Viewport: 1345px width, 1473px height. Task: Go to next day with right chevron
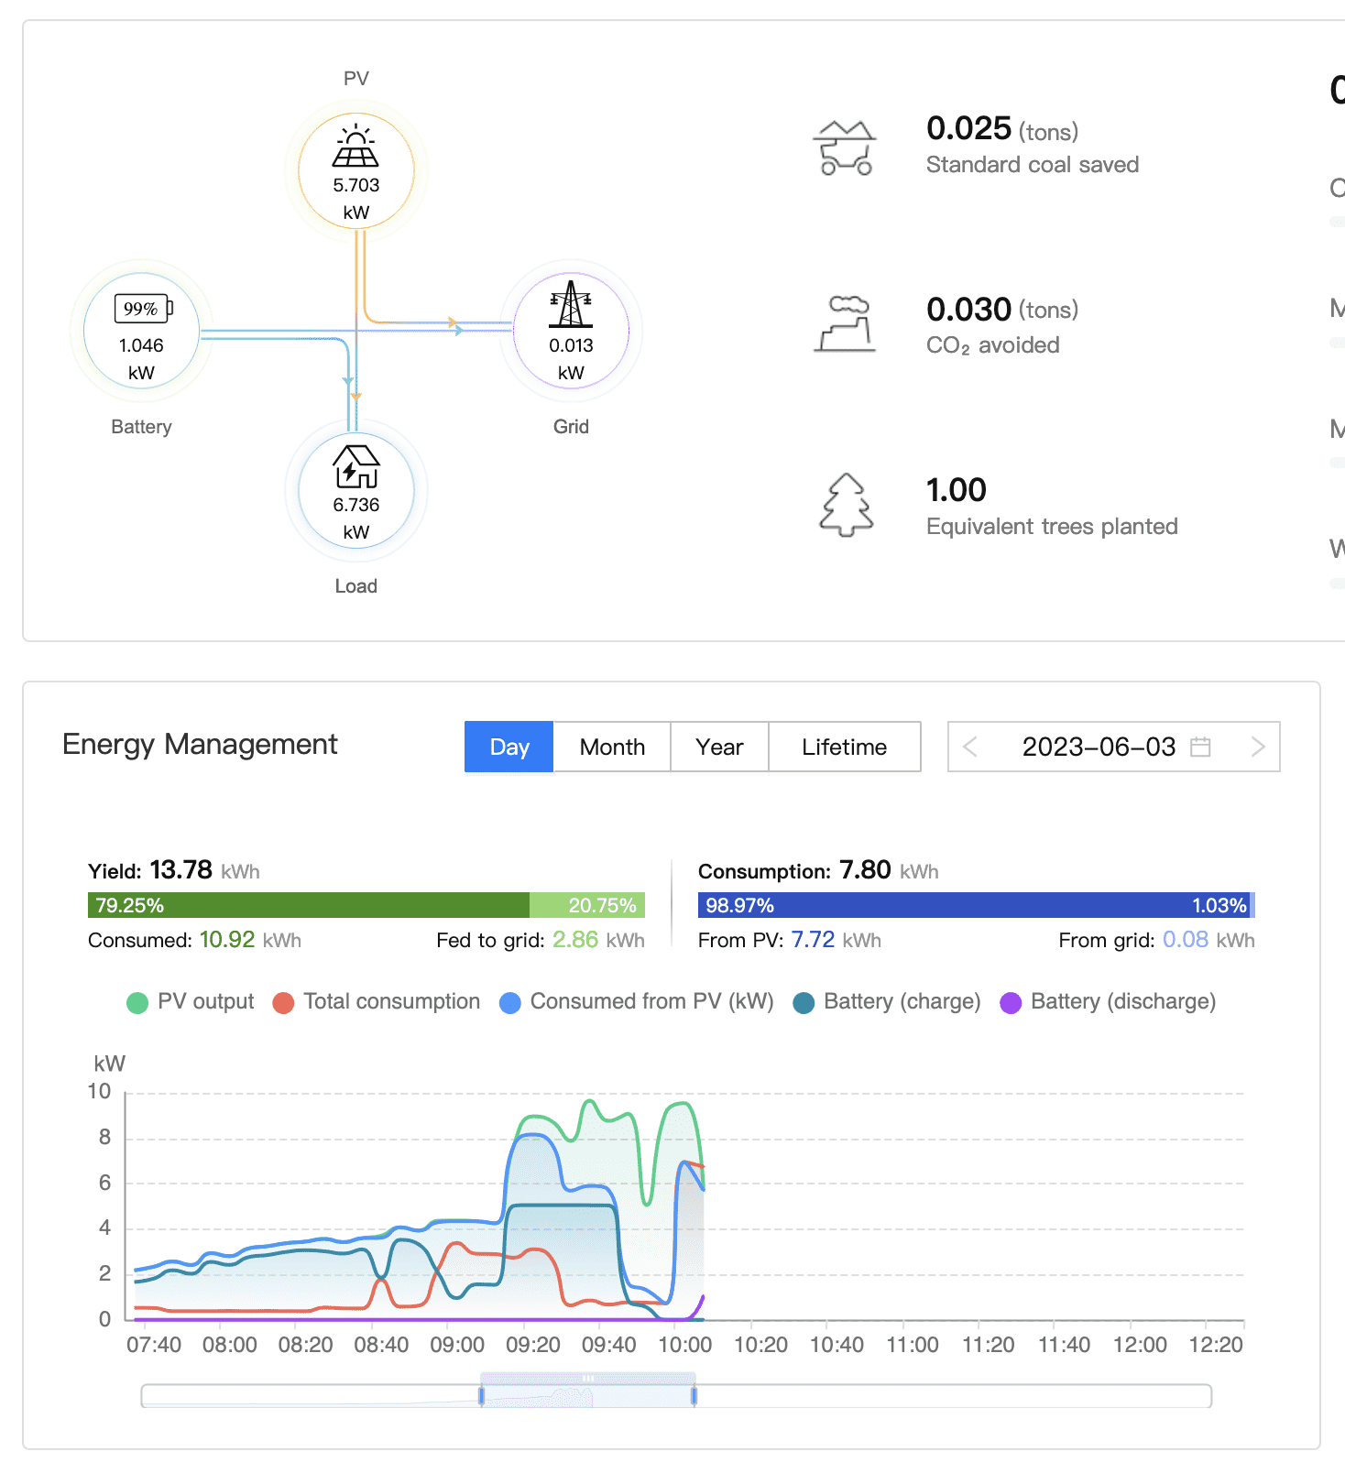click(x=1257, y=747)
